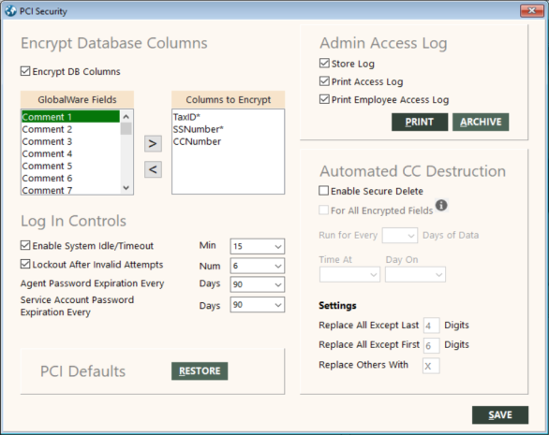Viewport: 549px width, 435px height.
Task: Click the SAVE button
Action: point(500,414)
